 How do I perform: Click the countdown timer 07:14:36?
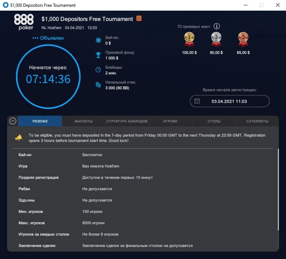click(x=48, y=79)
